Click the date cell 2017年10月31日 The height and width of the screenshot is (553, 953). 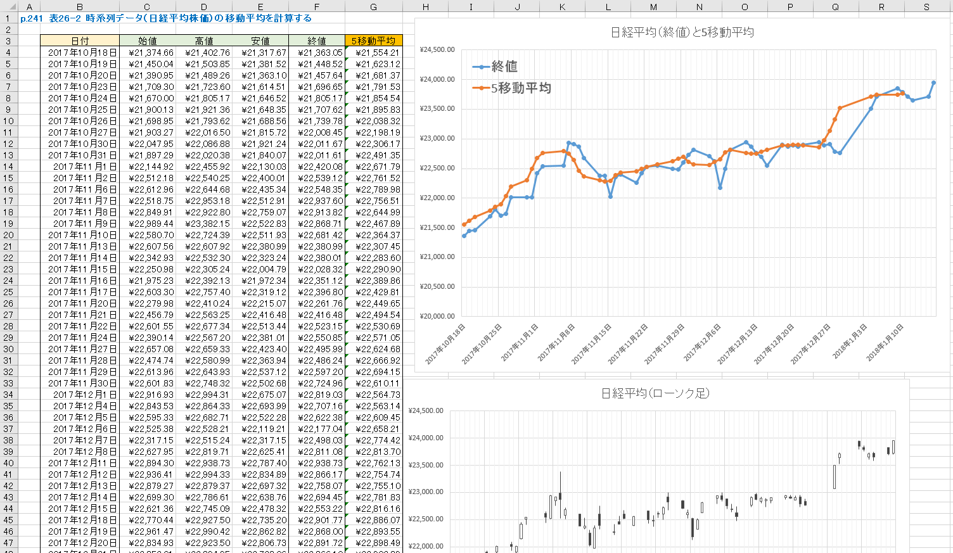tap(80, 155)
